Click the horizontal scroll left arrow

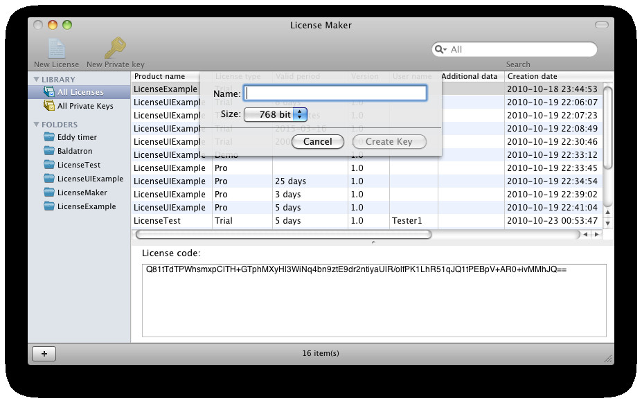click(585, 234)
